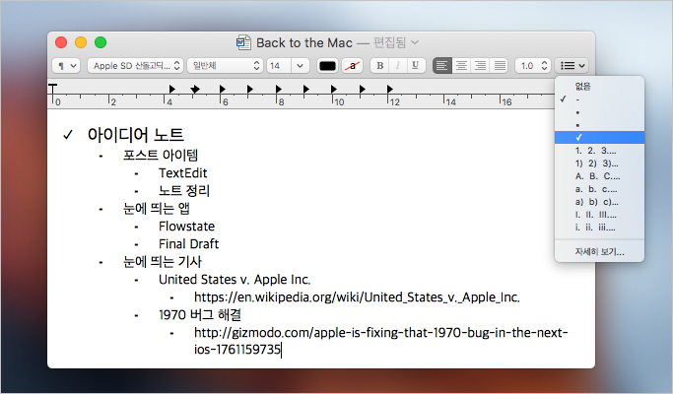Center align the text
Image resolution: width=673 pixels, height=394 pixels.
point(461,66)
